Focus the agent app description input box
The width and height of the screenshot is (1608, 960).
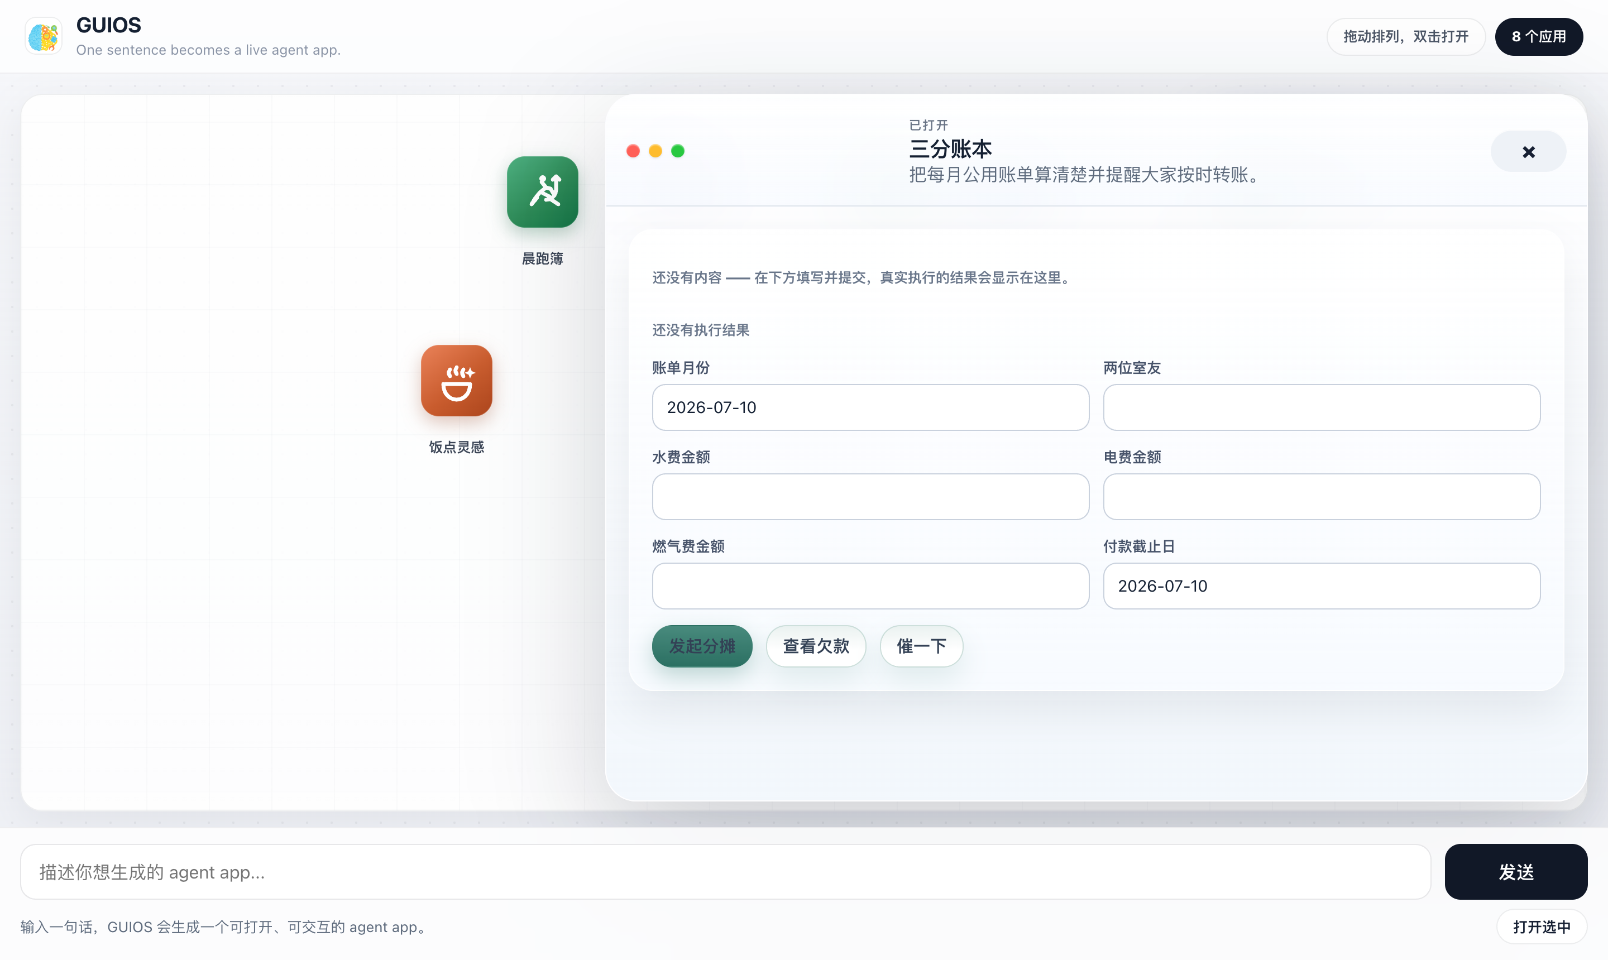coord(725,871)
